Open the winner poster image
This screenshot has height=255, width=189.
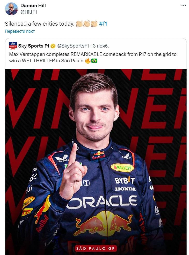click(x=96, y=162)
